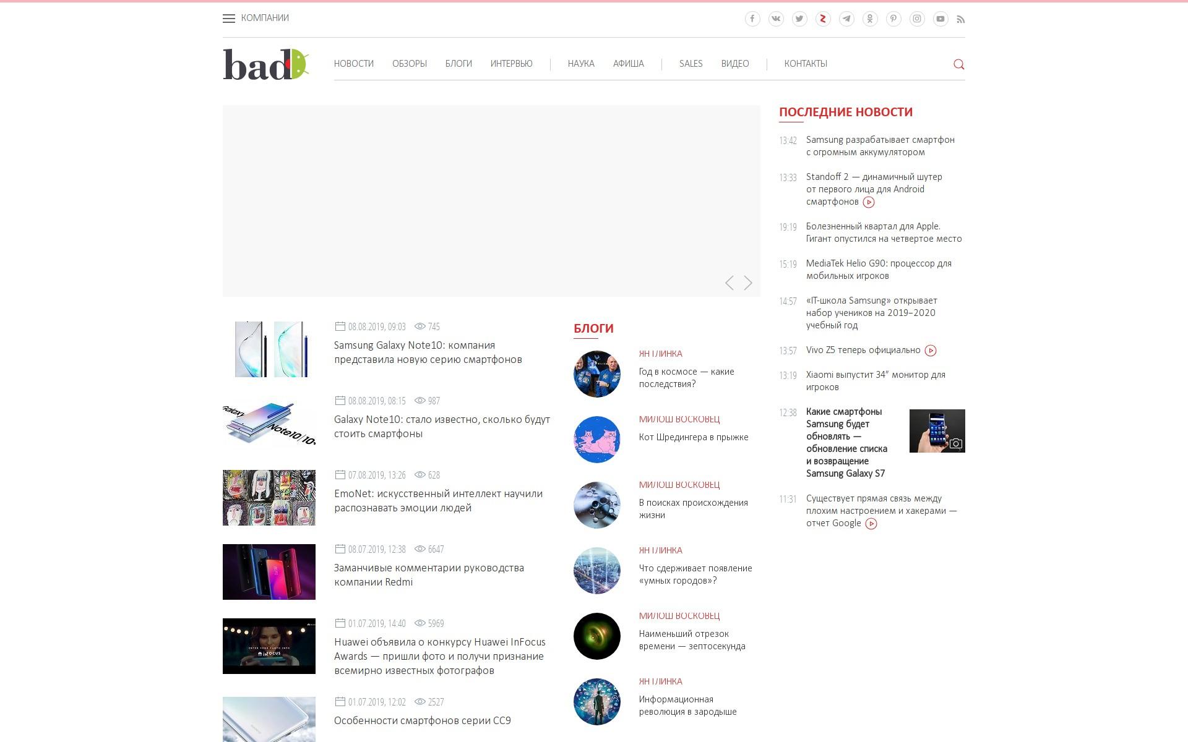Open the Sales section
This screenshot has height=742, width=1188.
pos(691,64)
